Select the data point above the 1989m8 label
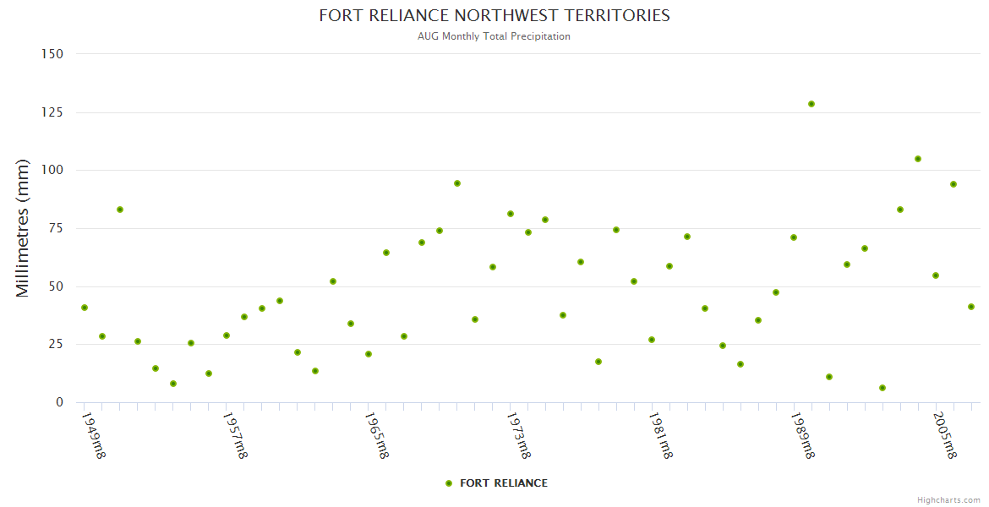This screenshot has height=507, width=989. pyautogui.click(x=794, y=237)
